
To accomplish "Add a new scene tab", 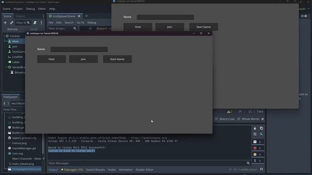I will [x=87, y=16].
